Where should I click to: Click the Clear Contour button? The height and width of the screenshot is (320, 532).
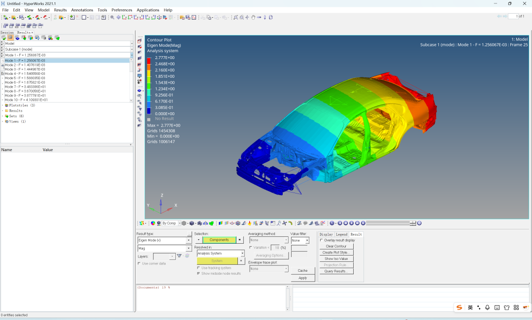(x=336, y=246)
